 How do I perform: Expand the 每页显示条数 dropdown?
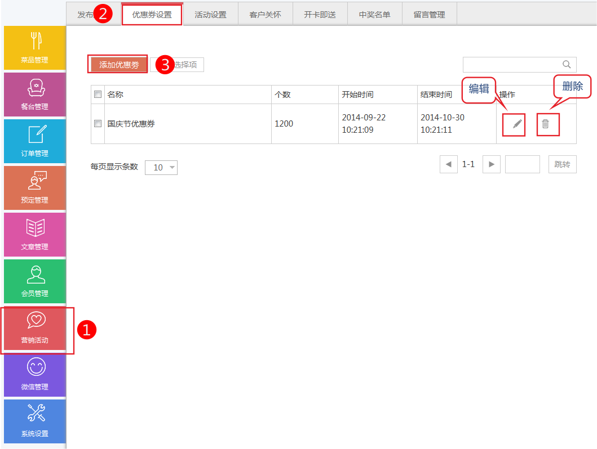point(161,167)
